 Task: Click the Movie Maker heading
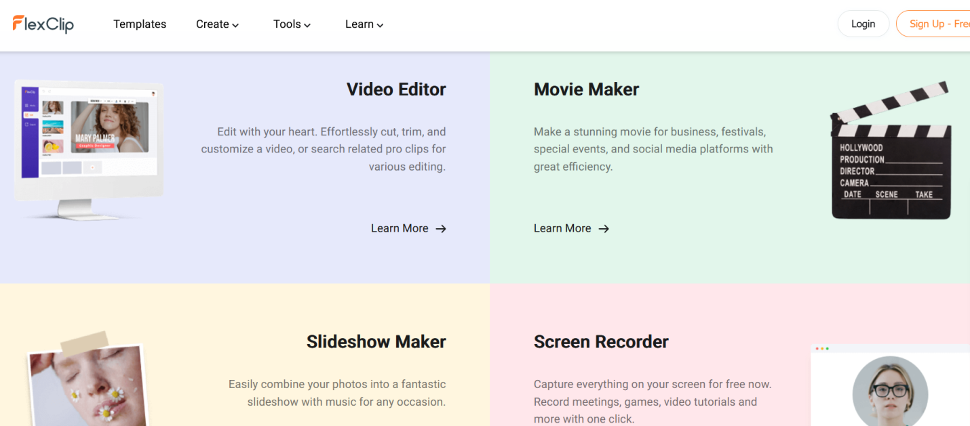586,89
